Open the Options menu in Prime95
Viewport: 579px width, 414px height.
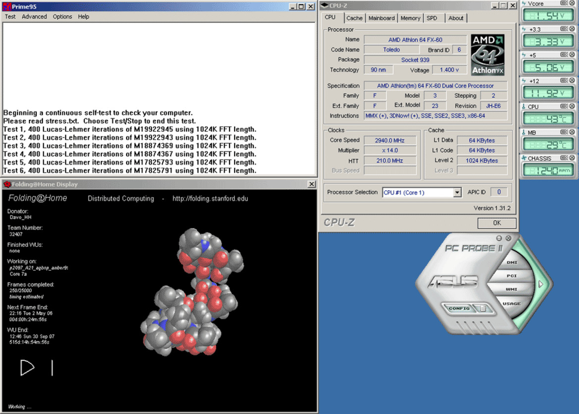[62, 17]
